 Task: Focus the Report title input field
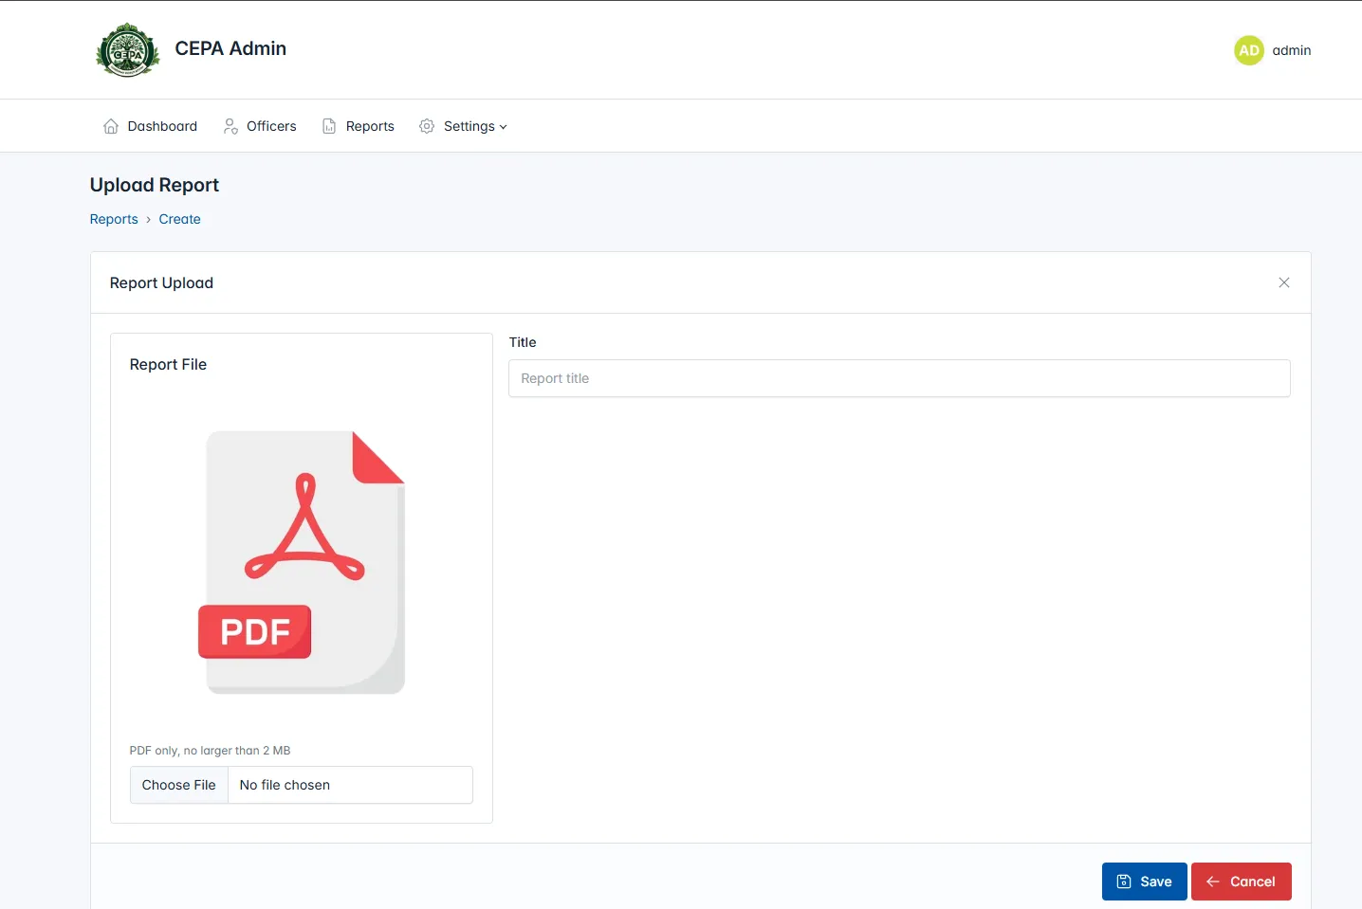898,378
